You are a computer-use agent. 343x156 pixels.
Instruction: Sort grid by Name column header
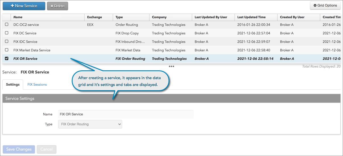tap(18, 17)
